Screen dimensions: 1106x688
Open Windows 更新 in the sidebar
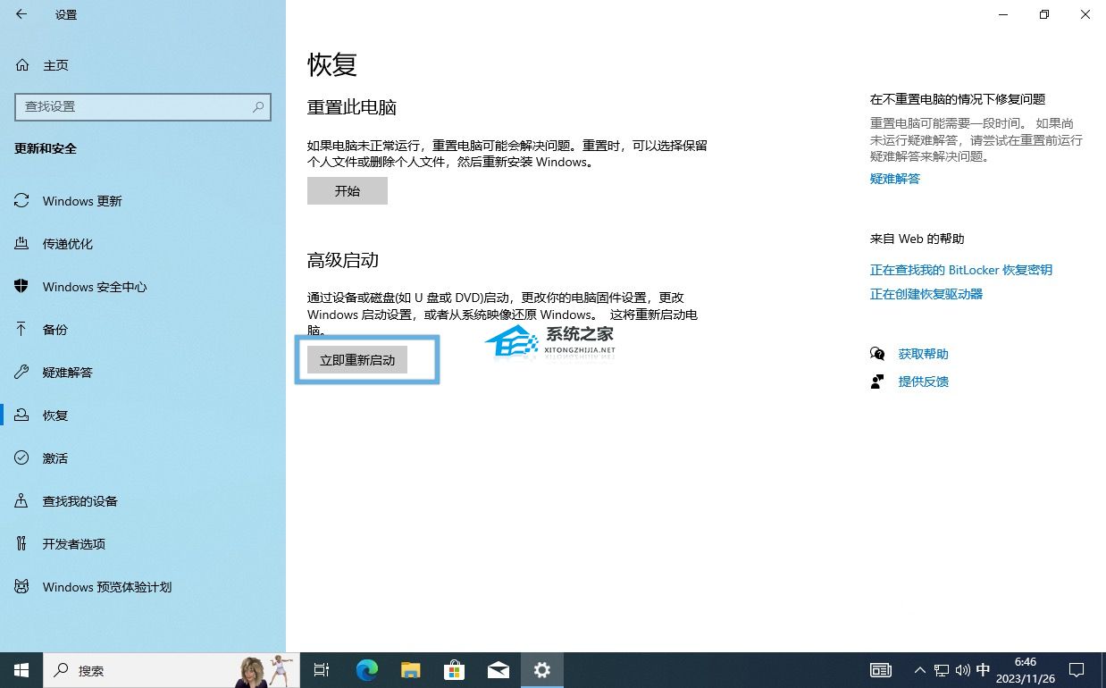80,200
